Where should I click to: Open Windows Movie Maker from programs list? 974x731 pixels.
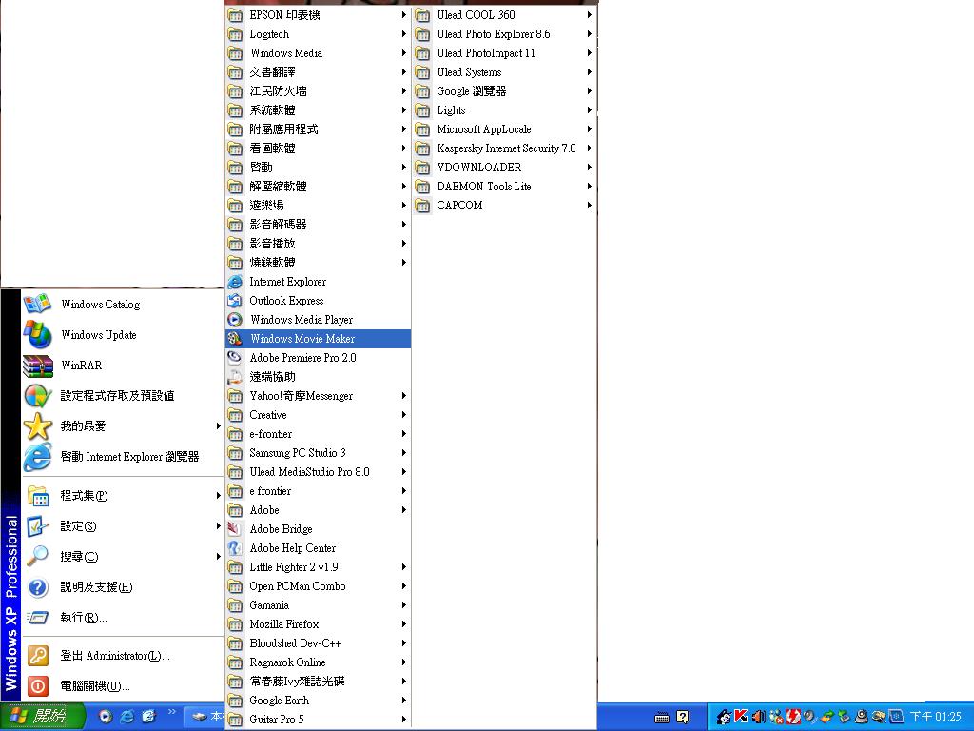point(302,339)
